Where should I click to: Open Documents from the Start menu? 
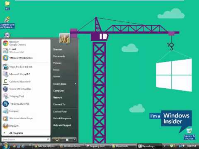[59, 56]
